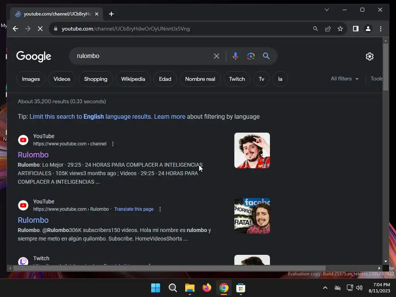Open a new tab with the plus button
This screenshot has height=297, width=396.
(111, 14)
